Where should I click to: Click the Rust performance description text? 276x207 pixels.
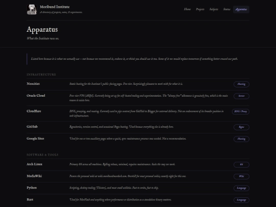tap(121, 200)
